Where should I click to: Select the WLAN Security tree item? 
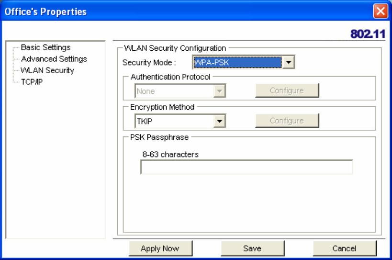[x=47, y=70]
